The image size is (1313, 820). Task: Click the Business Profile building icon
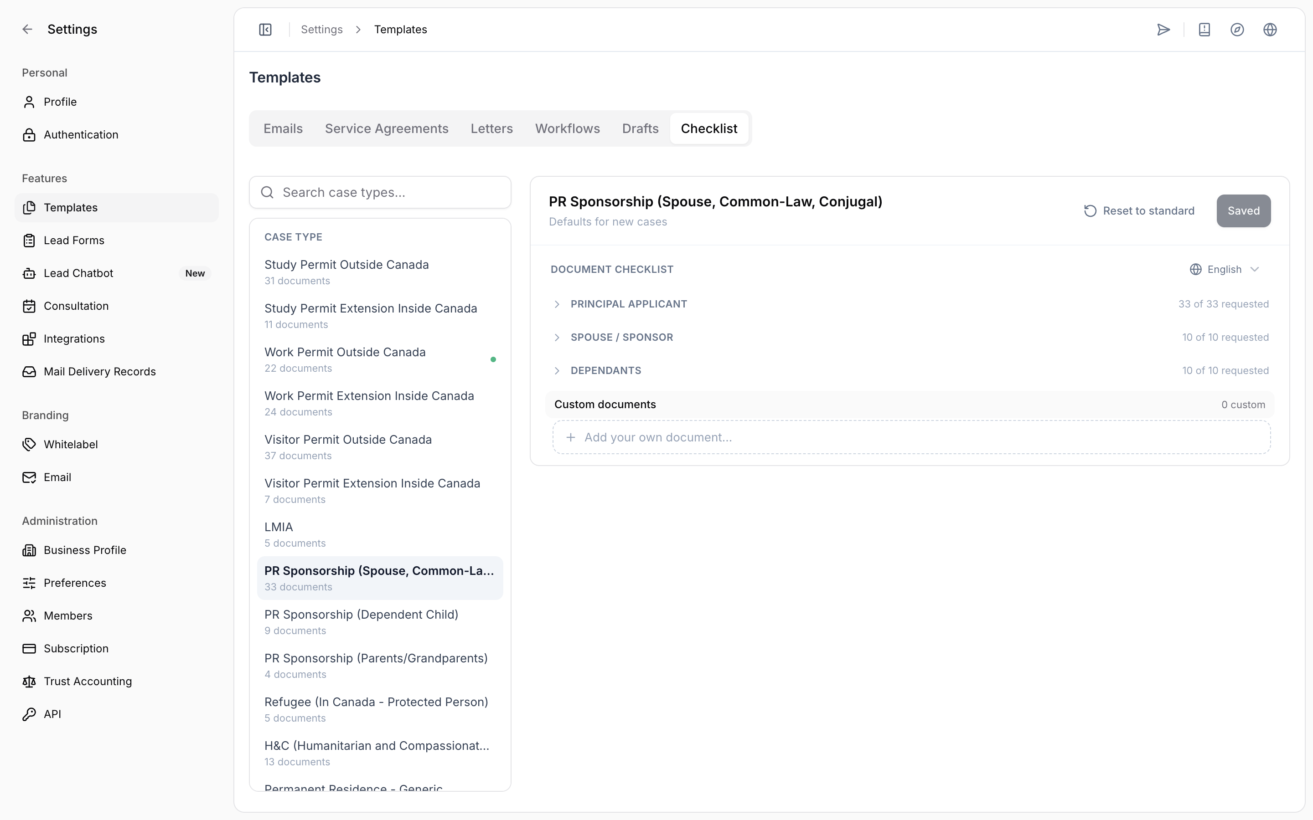29,550
